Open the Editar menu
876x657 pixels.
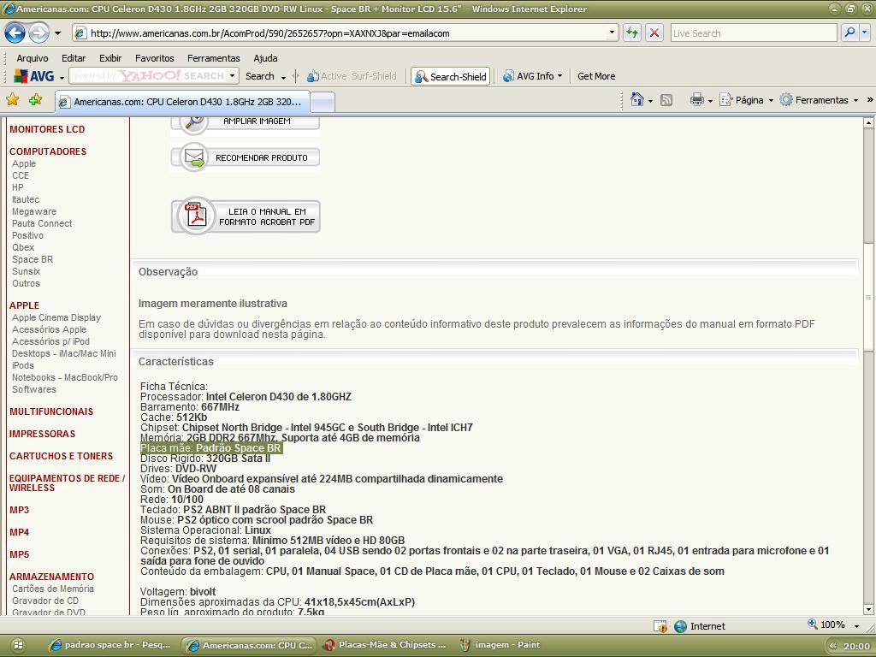[74, 58]
